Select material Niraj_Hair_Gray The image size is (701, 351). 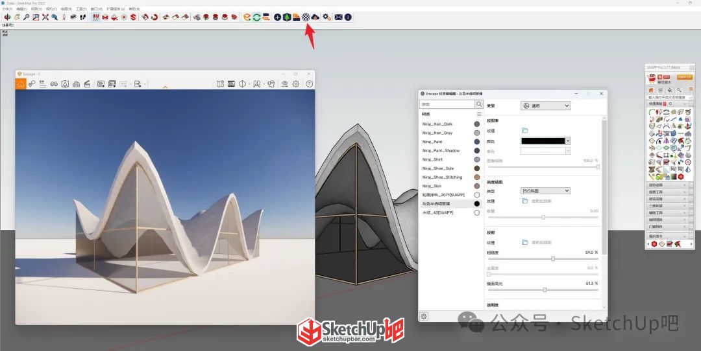point(450,133)
